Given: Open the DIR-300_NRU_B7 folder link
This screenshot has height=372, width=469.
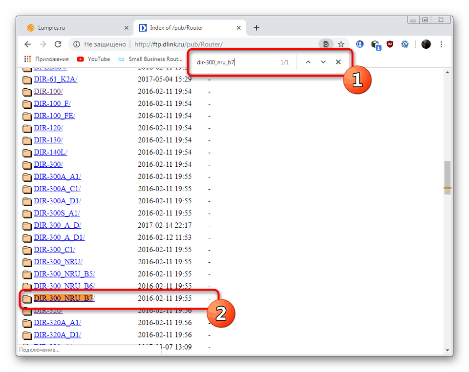Looking at the screenshot, I should pyautogui.click(x=64, y=298).
